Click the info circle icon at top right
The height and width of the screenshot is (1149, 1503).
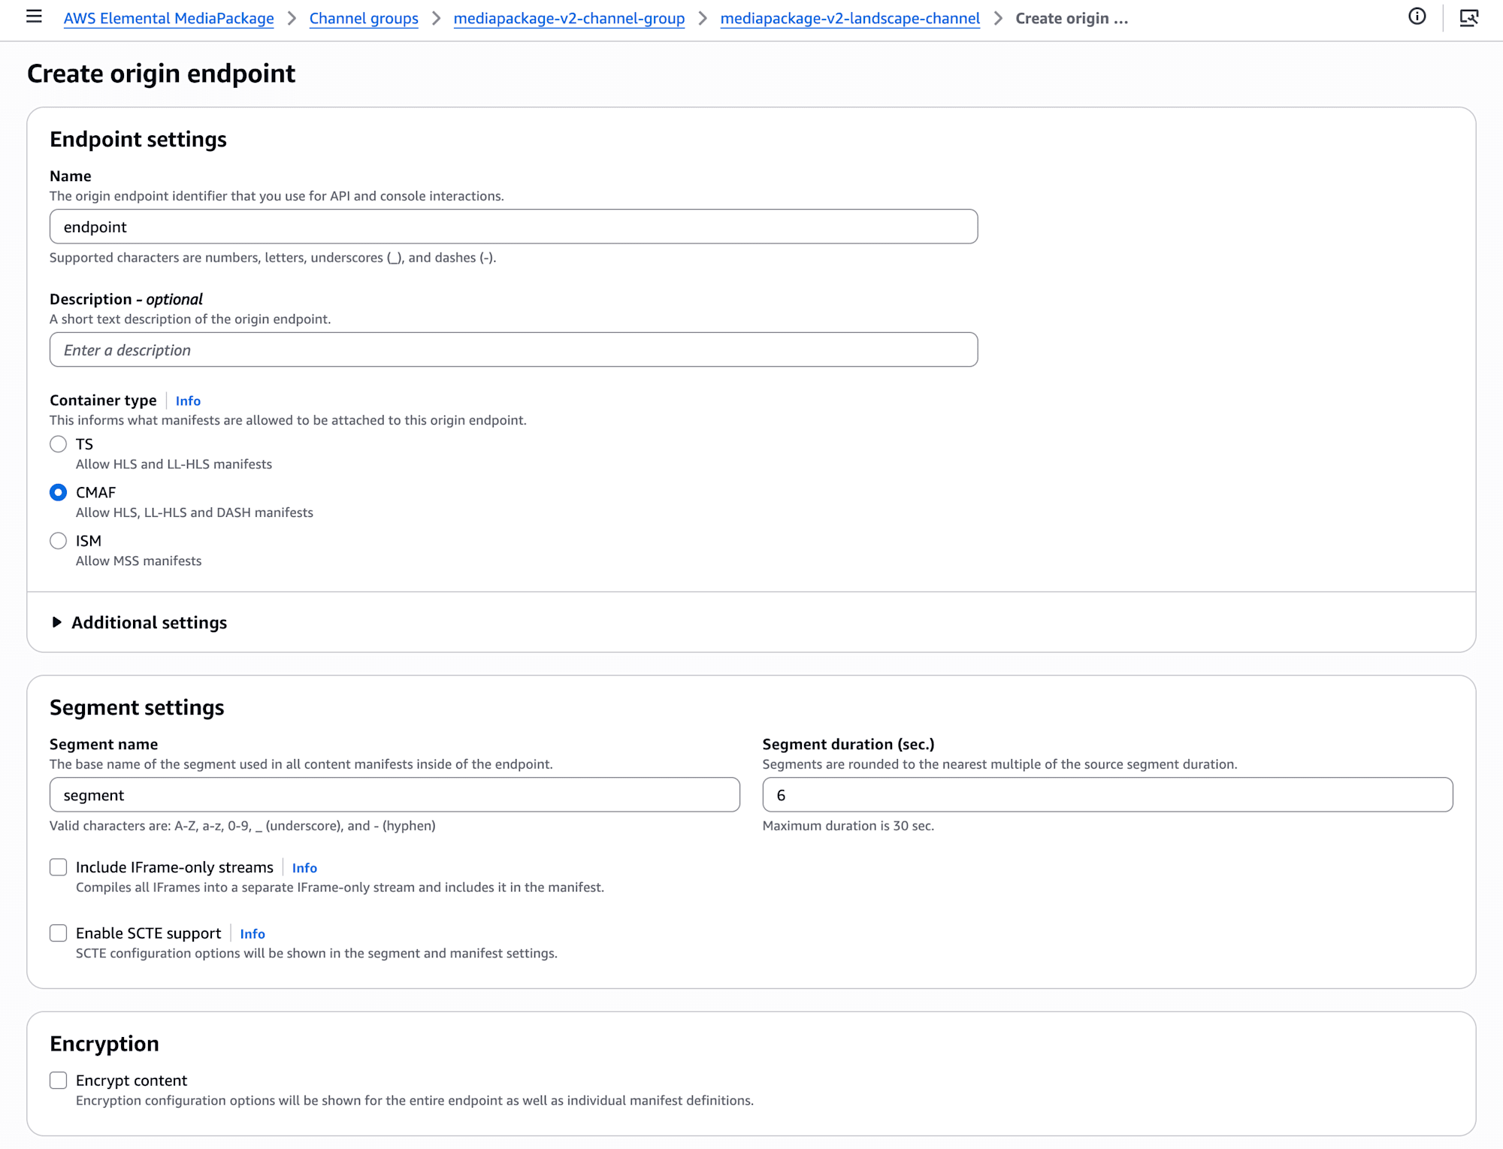(1417, 17)
